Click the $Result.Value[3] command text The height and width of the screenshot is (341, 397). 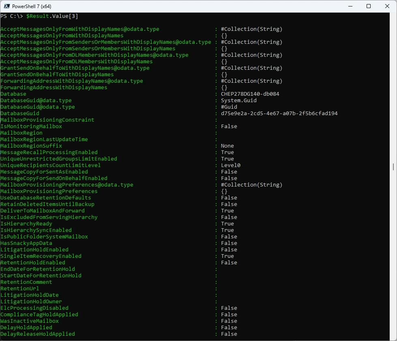(x=52, y=16)
